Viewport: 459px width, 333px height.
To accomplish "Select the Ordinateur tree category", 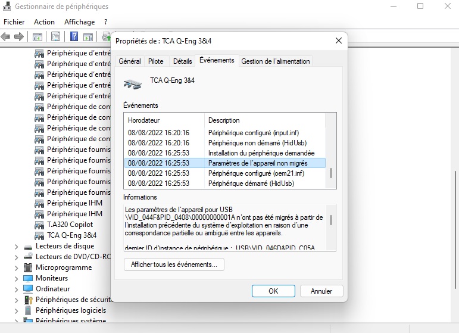I will coord(53,289).
